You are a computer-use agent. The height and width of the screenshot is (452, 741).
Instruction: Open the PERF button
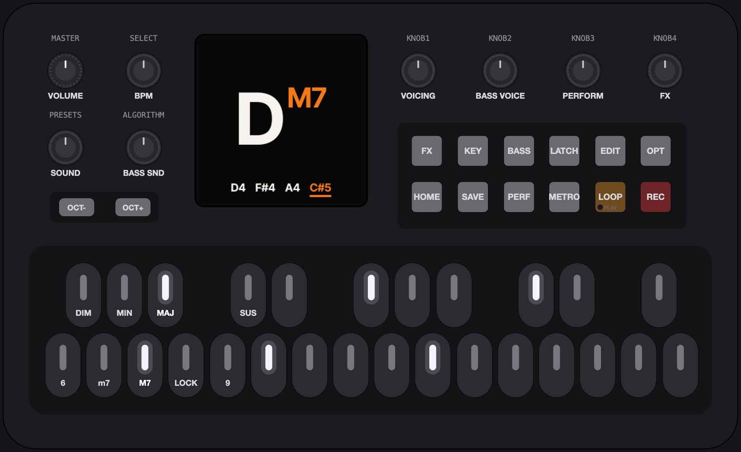(519, 197)
